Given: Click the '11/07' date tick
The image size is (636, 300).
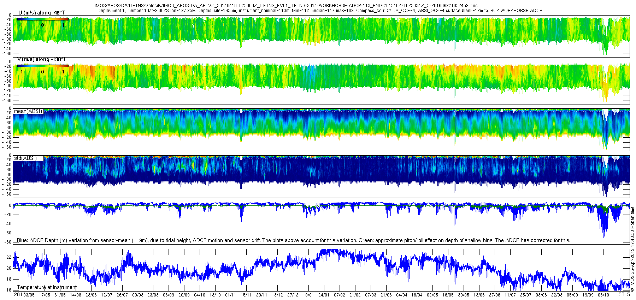Looking at the screenshot, I should tap(510, 295).
